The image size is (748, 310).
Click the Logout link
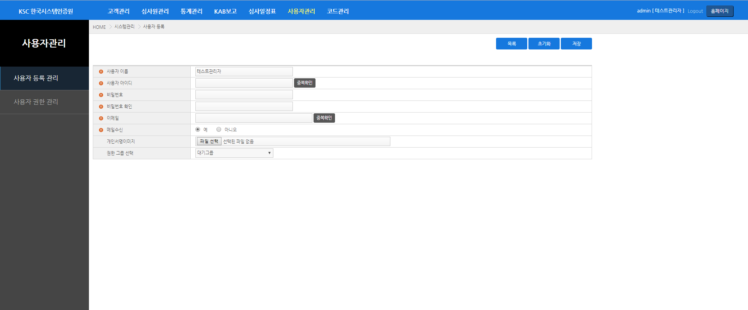coord(695,11)
